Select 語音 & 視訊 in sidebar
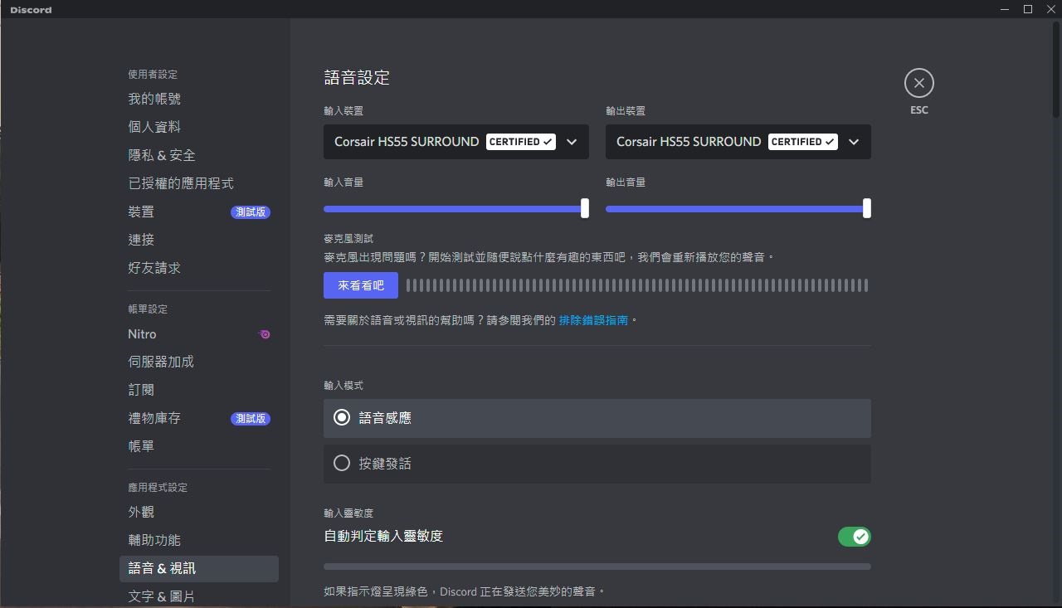 [199, 568]
